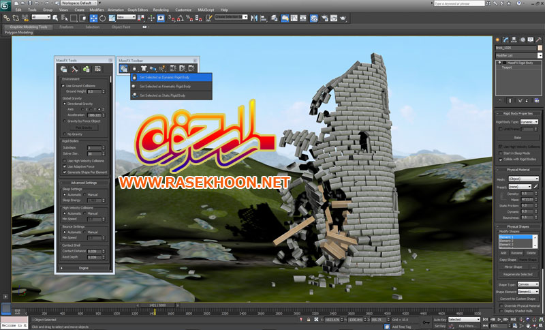Image resolution: width=545 pixels, height=330 pixels.
Task: Select the Select and Link chain tool
Action: [x=7, y=18]
